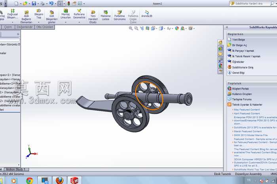The width and height of the screenshot is (277, 184).
Task: Switch to the Çizim tab
Action: [x=8, y=27]
